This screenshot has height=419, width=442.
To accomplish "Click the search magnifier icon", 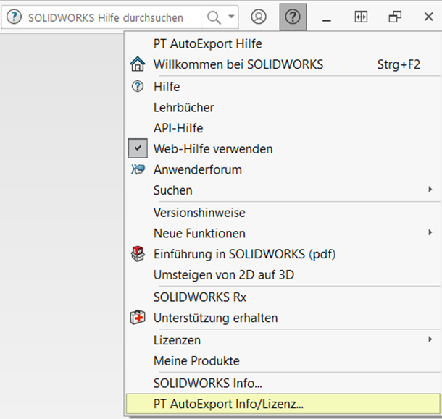I will click(214, 17).
